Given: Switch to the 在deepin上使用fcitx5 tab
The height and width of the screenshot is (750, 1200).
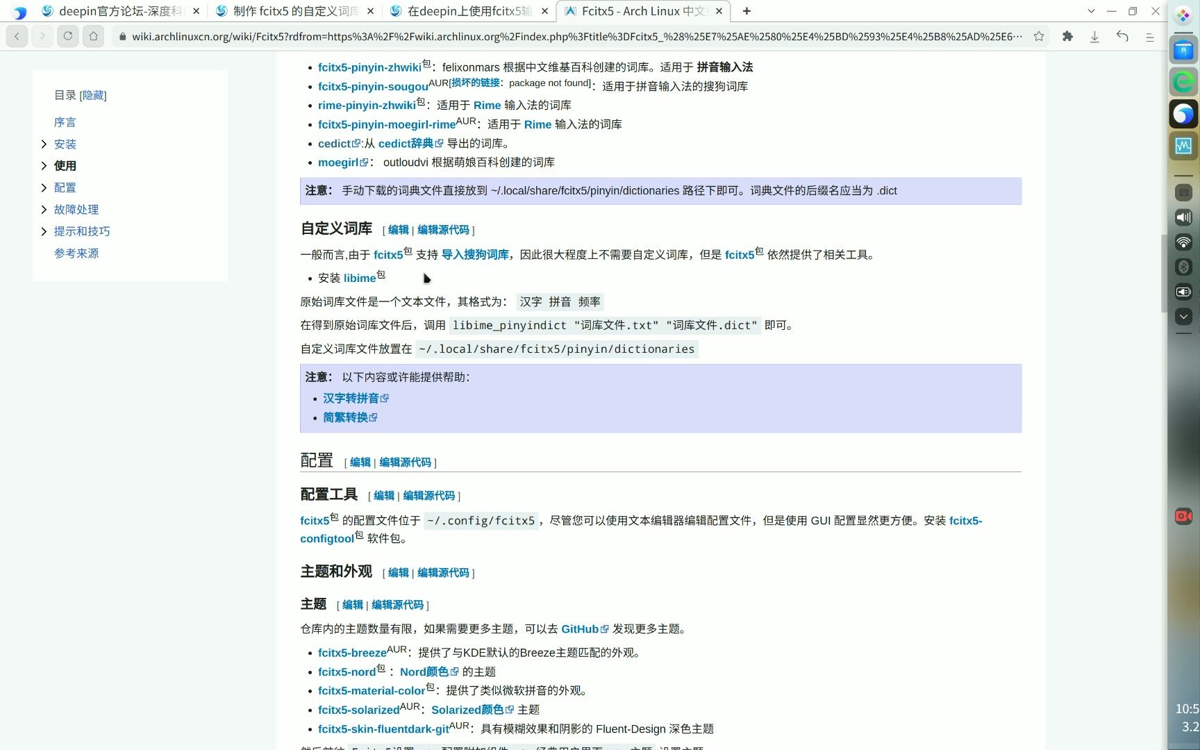Looking at the screenshot, I should (x=469, y=11).
